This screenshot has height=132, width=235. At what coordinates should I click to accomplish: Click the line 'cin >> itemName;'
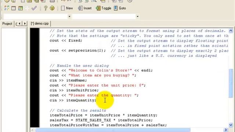coord(68,80)
